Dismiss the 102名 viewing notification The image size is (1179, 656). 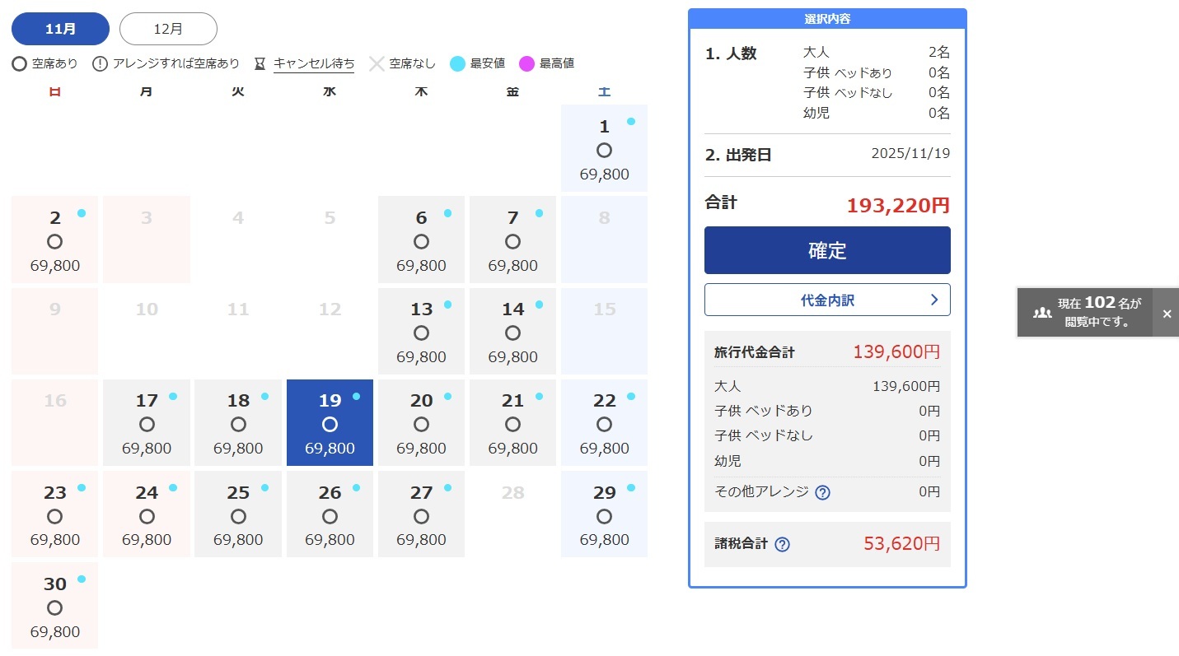1166,314
